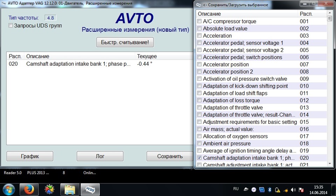Image resolution: width=336 pixels, height=196 pixels.
Task: Open Windows Explorer folder icon in taskbar
Action: (x=70, y=190)
